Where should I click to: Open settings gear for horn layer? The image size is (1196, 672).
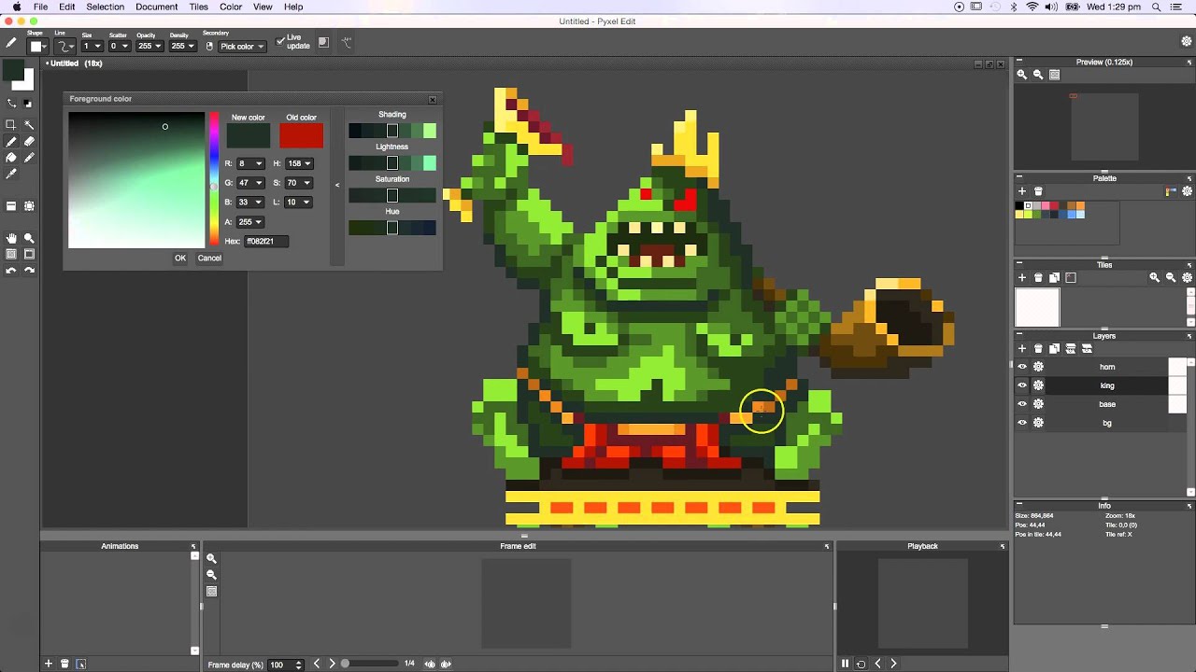tap(1038, 367)
